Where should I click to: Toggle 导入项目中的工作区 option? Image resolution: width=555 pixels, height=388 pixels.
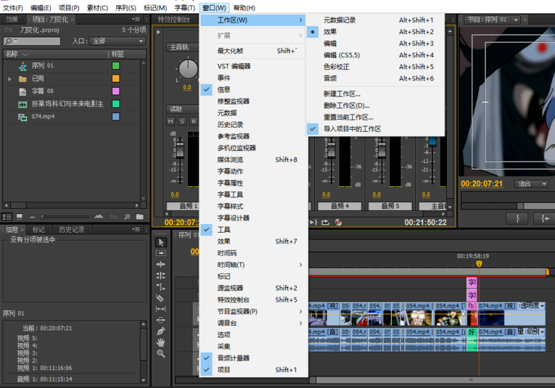pos(352,128)
